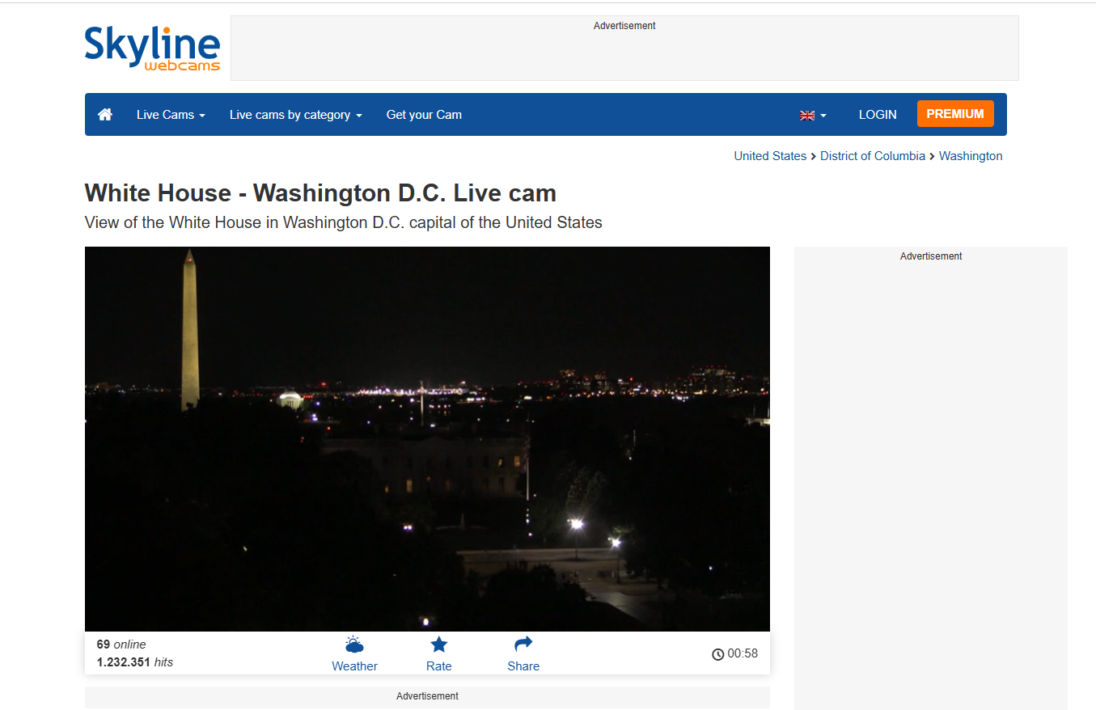This screenshot has height=710, width=1096.
Task: Click the 69 online viewer count
Action: (x=121, y=644)
